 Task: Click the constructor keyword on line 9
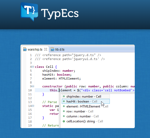pos(52,86)
